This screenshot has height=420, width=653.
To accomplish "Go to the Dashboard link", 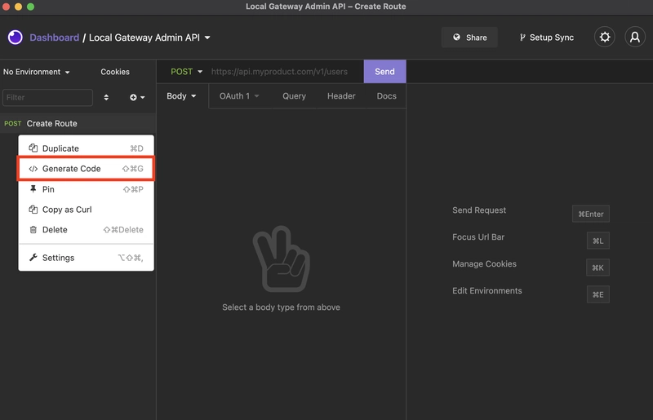I will point(54,38).
